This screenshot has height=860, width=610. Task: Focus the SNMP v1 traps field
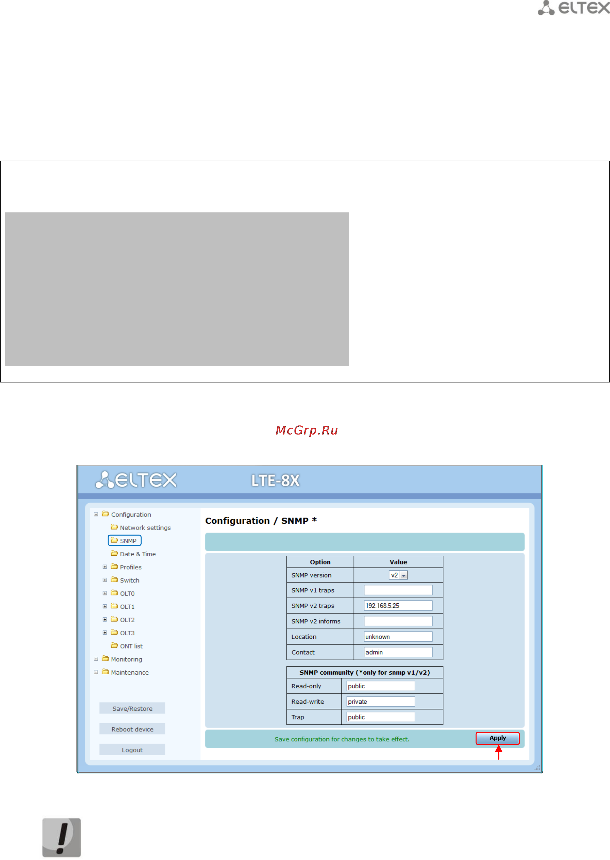pos(398,590)
